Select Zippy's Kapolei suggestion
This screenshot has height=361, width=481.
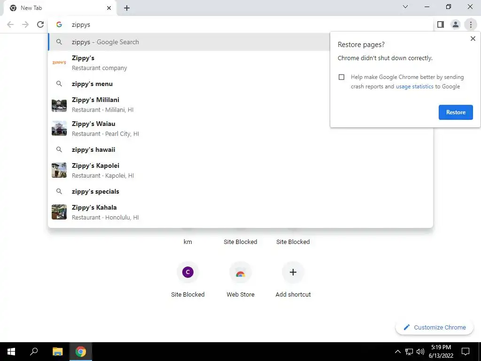(240, 170)
